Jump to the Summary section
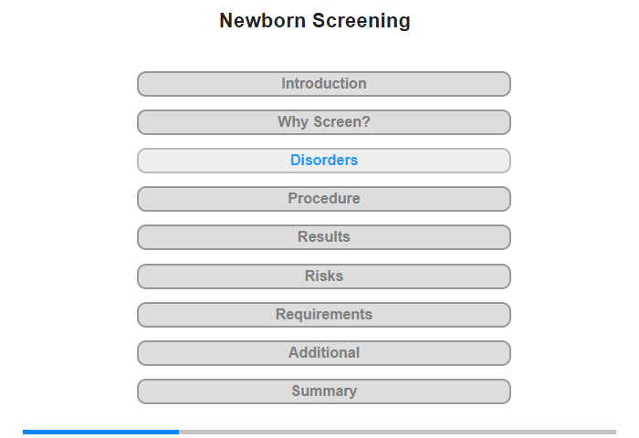This screenshot has width=639, height=438. [324, 391]
